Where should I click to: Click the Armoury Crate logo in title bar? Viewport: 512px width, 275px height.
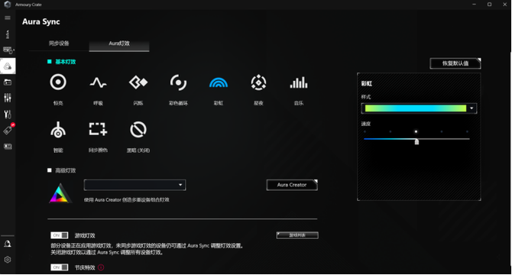pos(8,5)
